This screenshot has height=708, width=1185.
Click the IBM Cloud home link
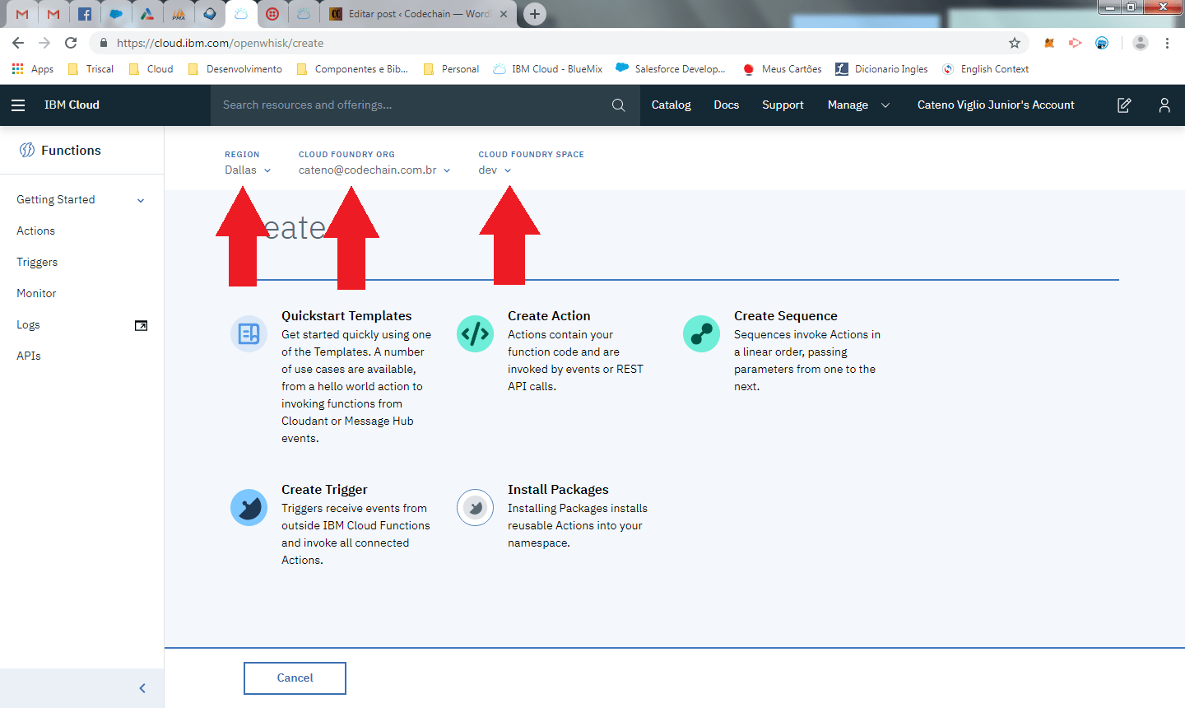(x=72, y=105)
